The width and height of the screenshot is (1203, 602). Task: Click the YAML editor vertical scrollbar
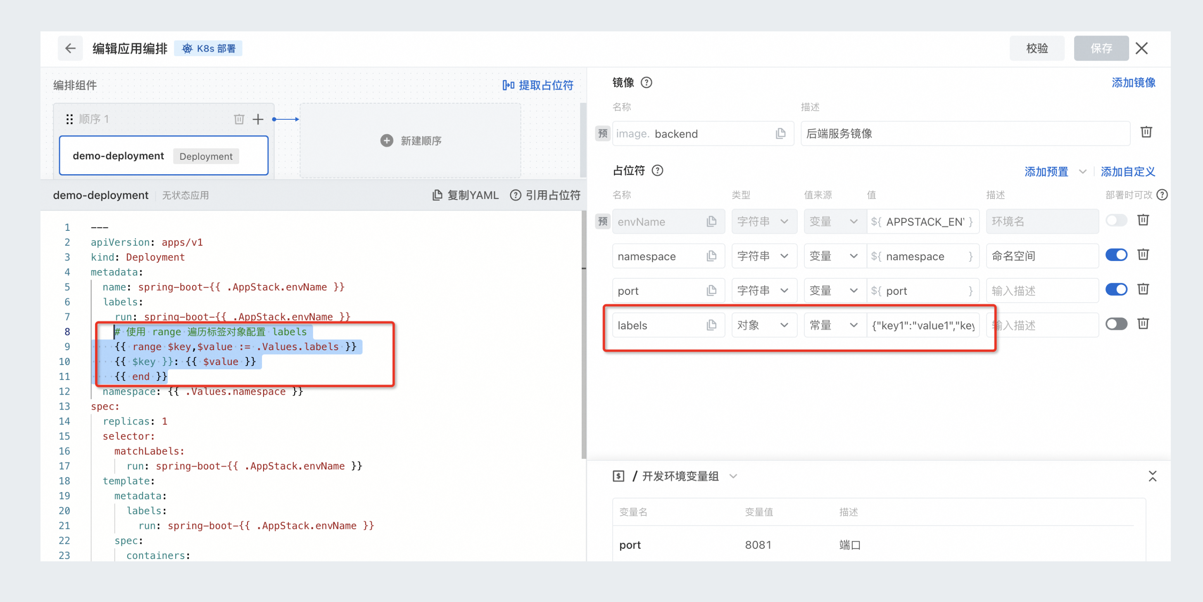[x=583, y=334]
